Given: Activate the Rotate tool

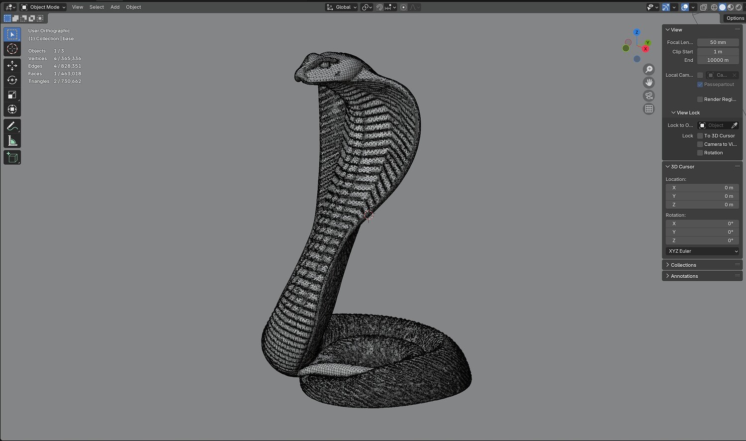Looking at the screenshot, I should click(x=12, y=80).
